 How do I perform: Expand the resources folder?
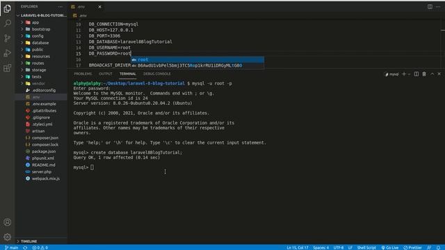click(40, 56)
